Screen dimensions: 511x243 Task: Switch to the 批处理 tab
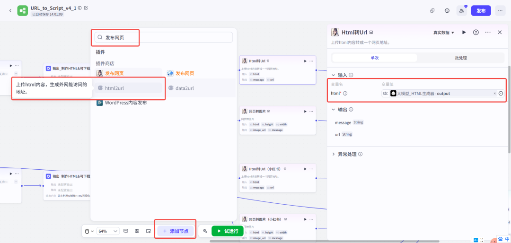point(461,58)
